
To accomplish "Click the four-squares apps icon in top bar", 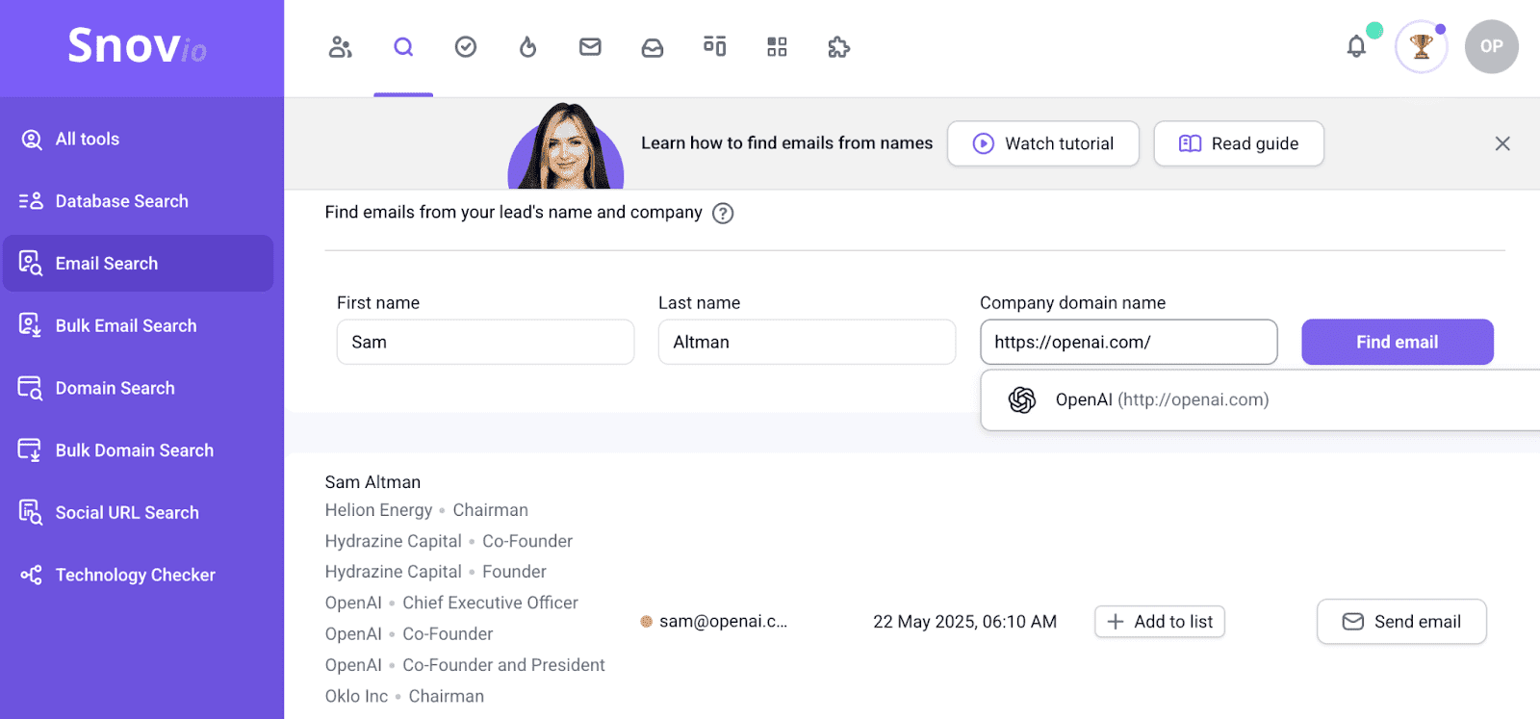I will pyautogui.click(x=777, y=47).
